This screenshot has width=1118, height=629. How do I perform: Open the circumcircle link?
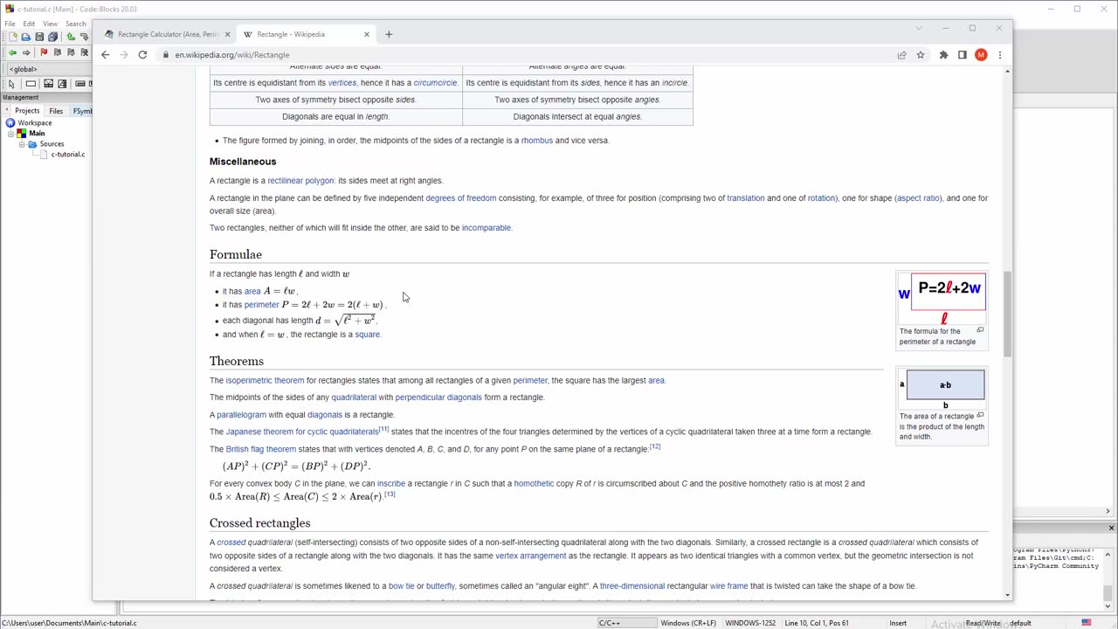(x=435, y=83)
